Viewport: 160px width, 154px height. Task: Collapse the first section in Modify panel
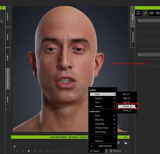tap(139, 21)
